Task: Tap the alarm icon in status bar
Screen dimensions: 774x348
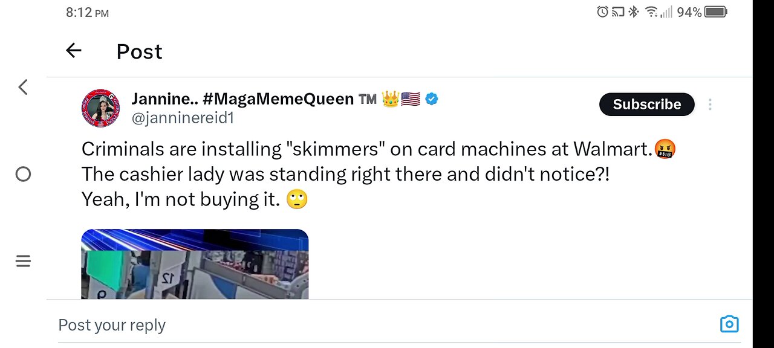Action: (x=602, y=12)
